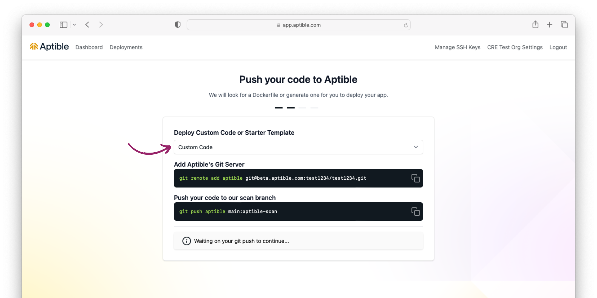The width and height of the screenshot is (597, 298).
Task: Click the main:aptible-scan command text
Action: (253, 212)
